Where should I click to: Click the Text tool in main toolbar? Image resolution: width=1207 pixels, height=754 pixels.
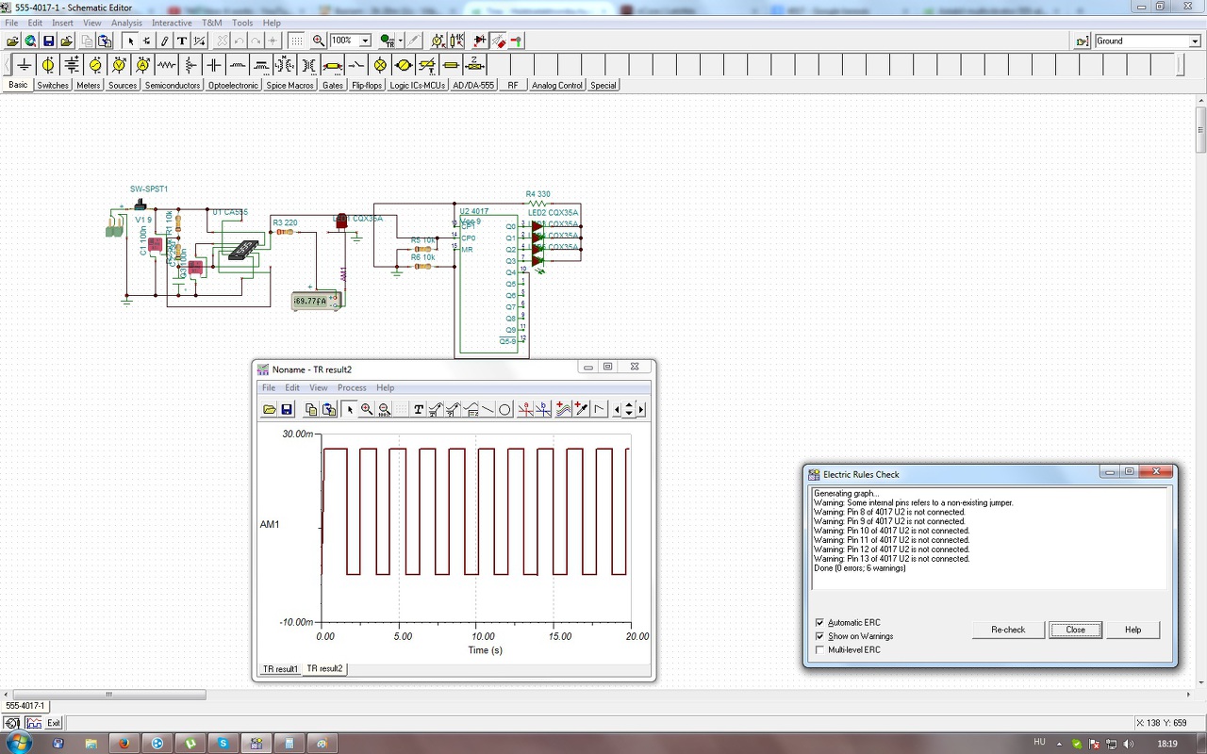click(x=182, y=41)
